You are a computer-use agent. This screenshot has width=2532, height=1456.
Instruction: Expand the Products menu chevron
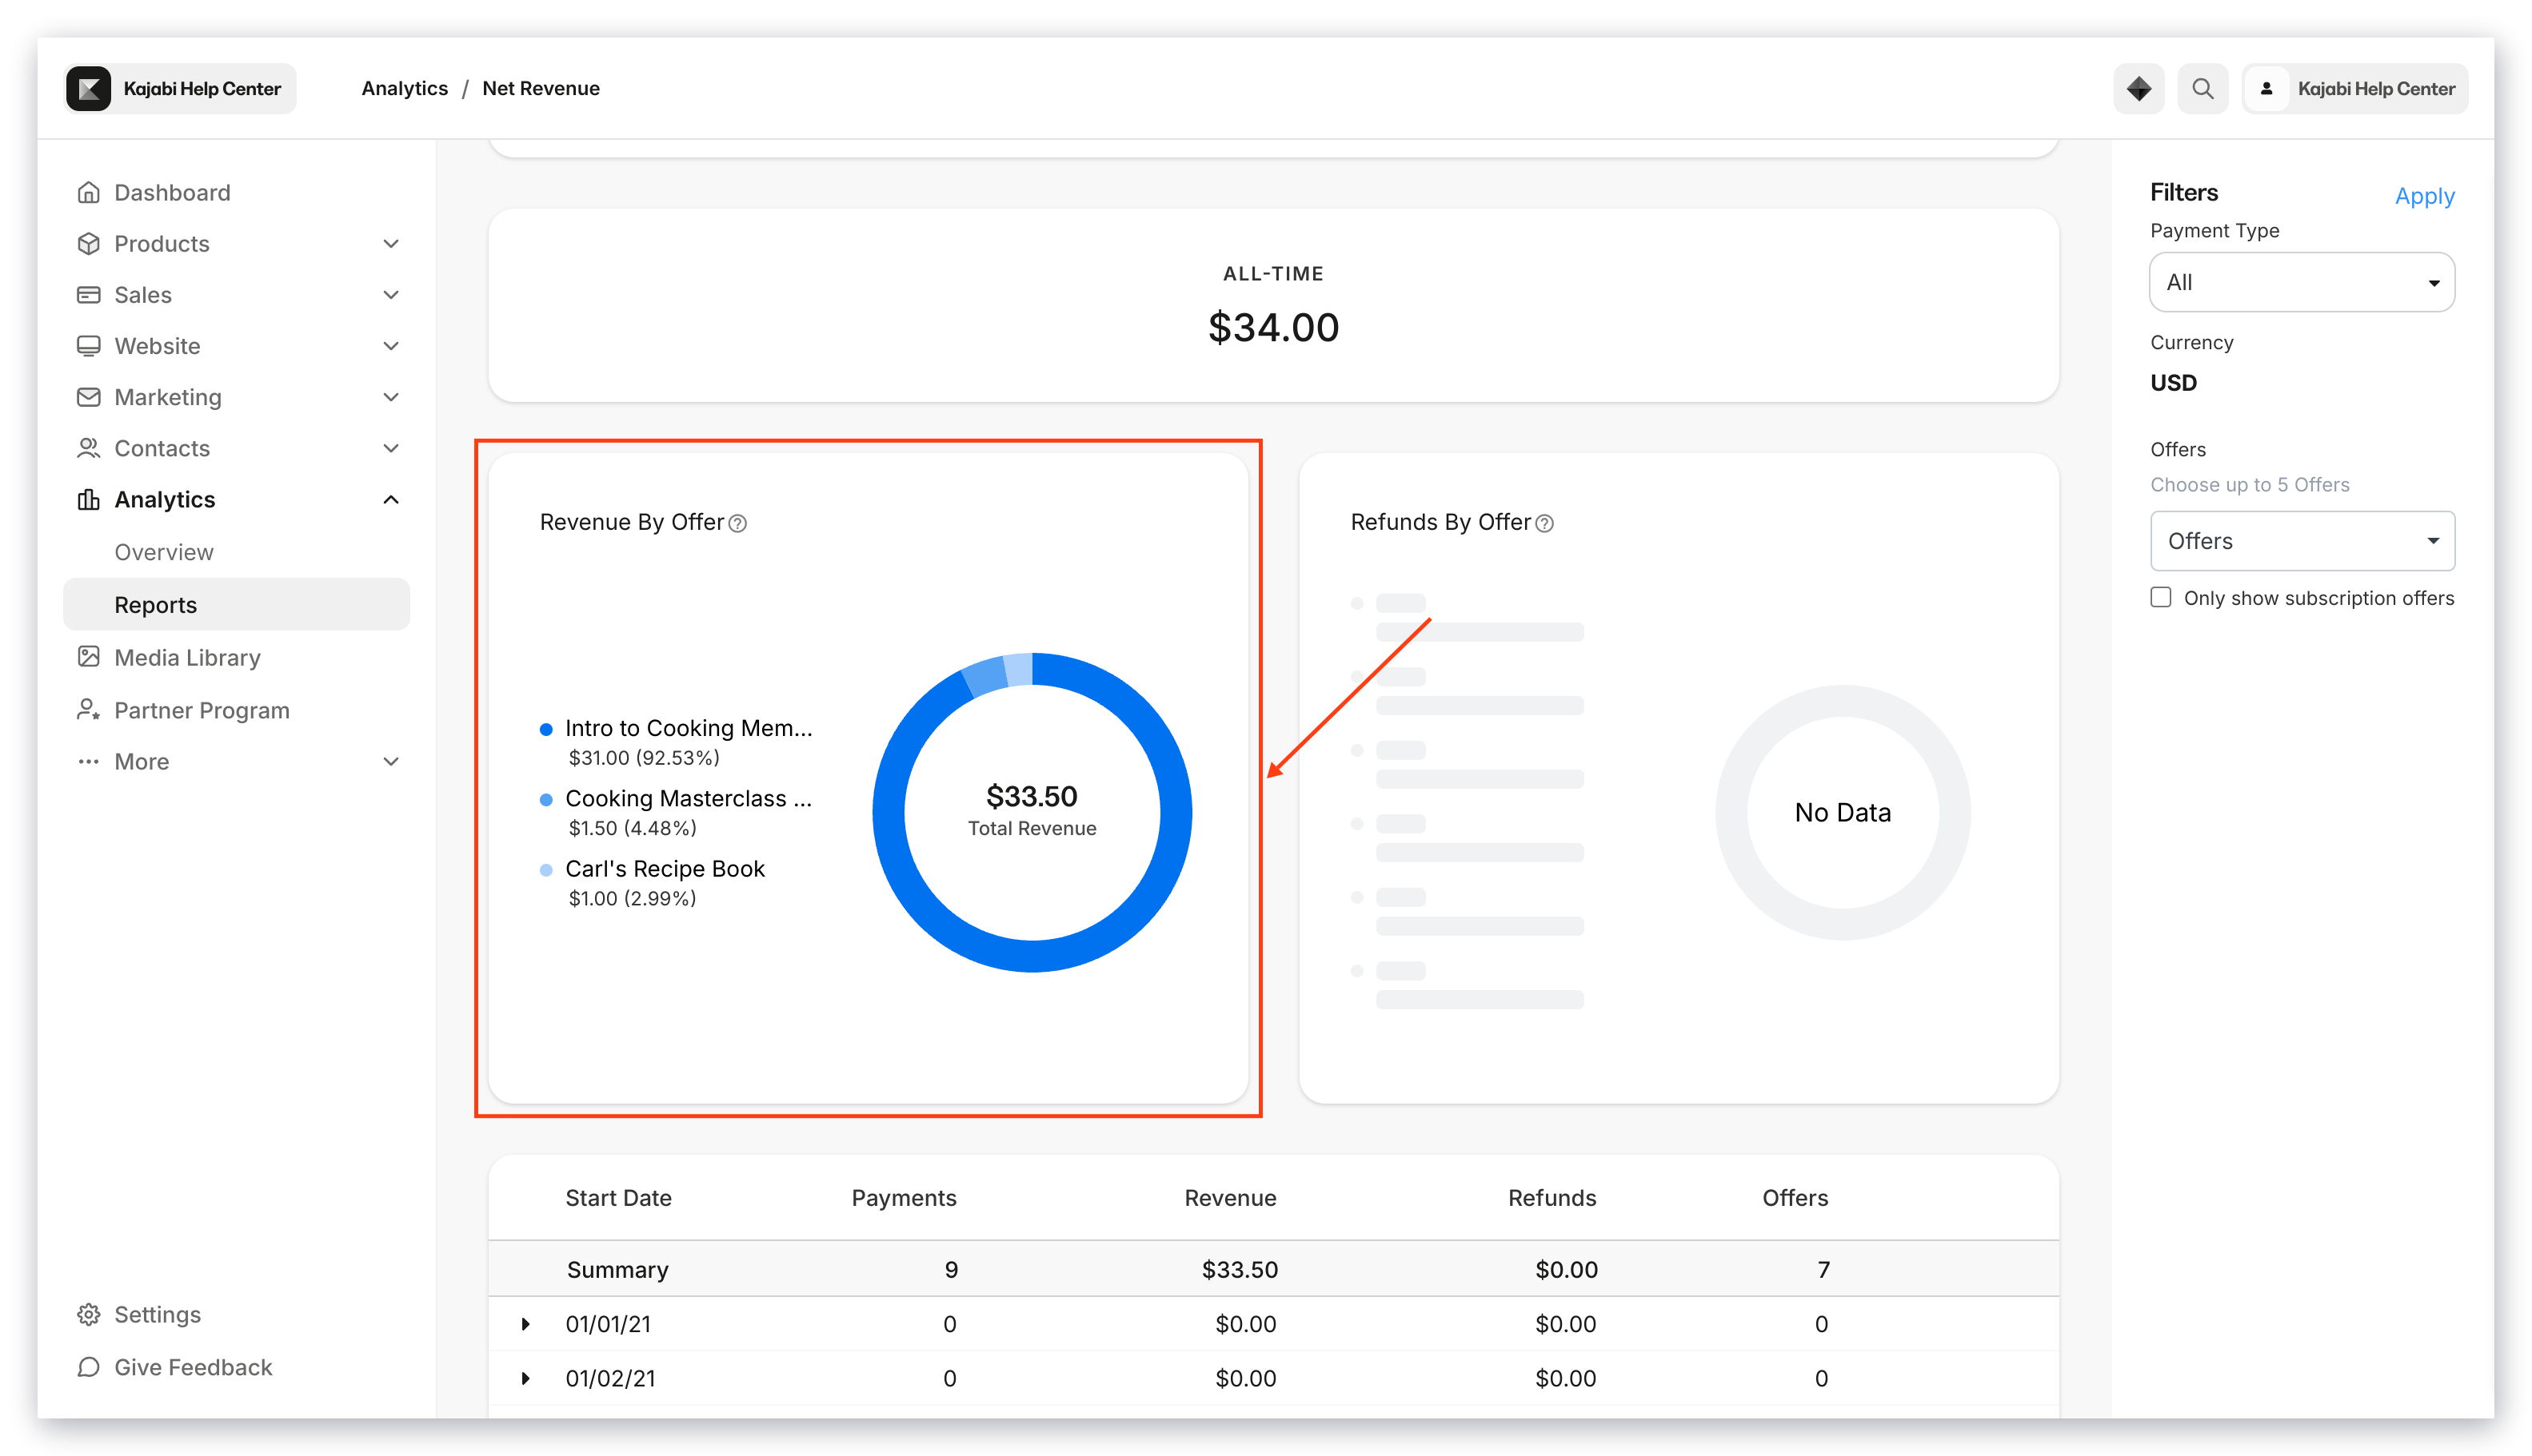(x=390, y=243)
